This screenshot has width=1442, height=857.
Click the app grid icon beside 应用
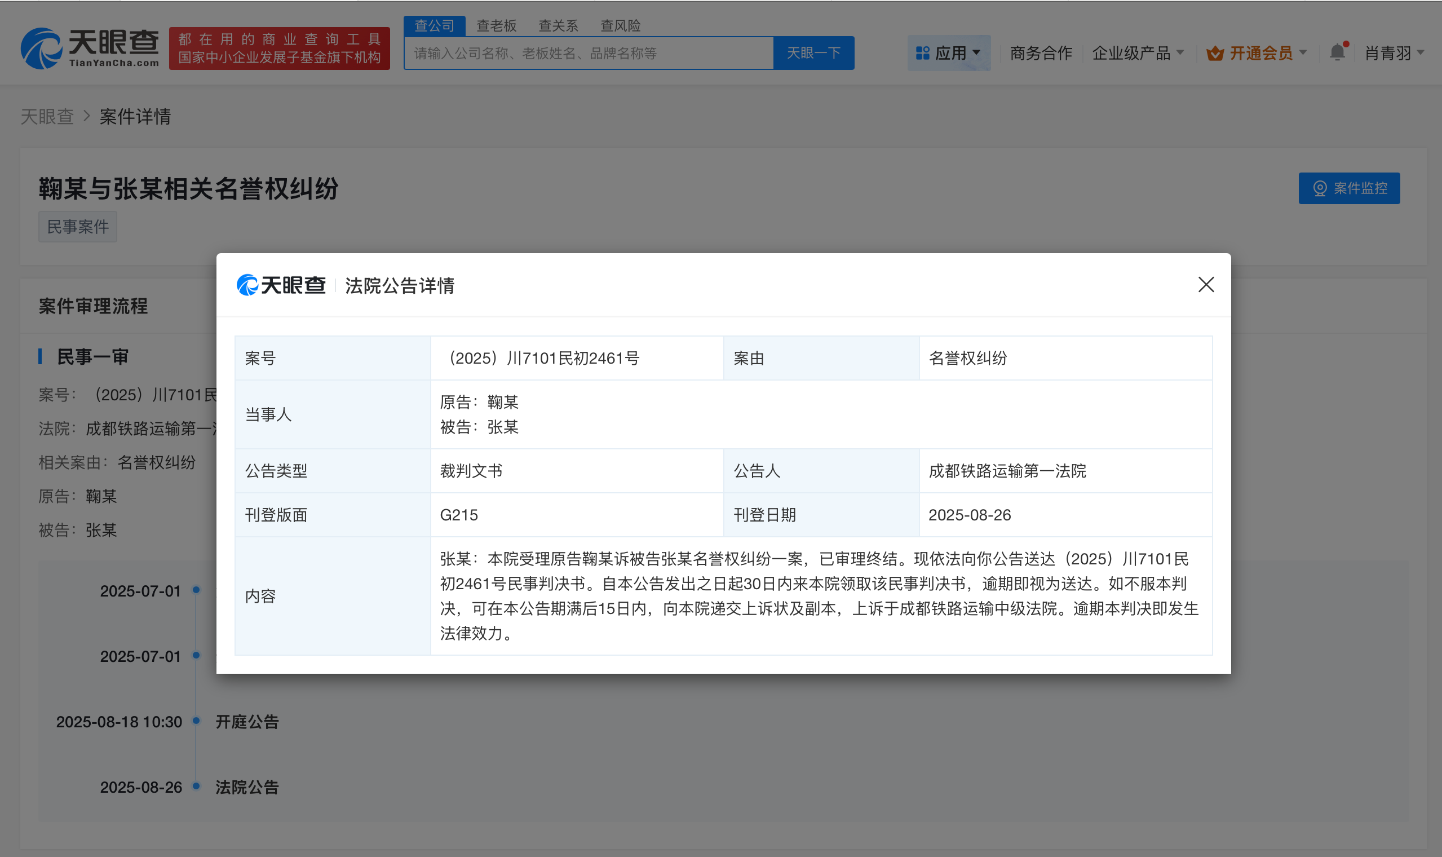924,52
